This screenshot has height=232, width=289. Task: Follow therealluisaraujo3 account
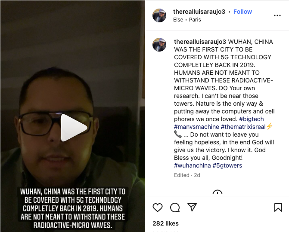coord(242,12)
